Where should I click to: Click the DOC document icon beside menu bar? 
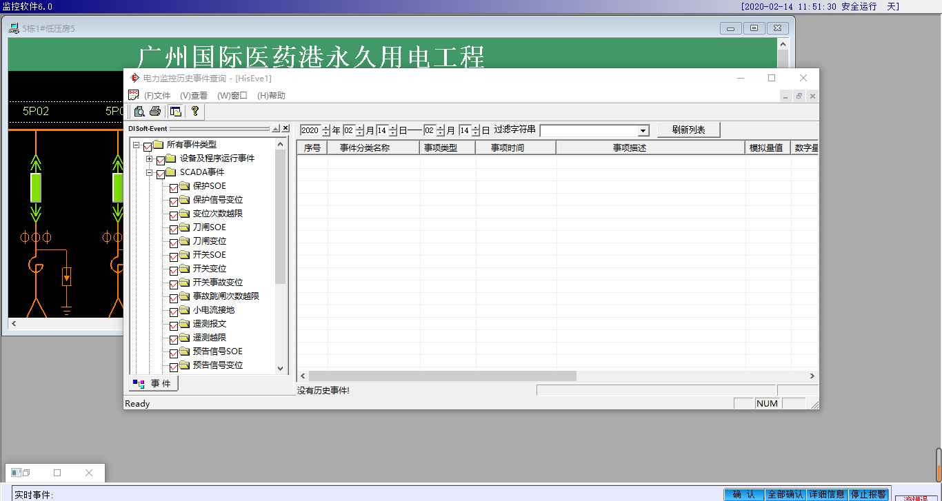pos(134,96)
